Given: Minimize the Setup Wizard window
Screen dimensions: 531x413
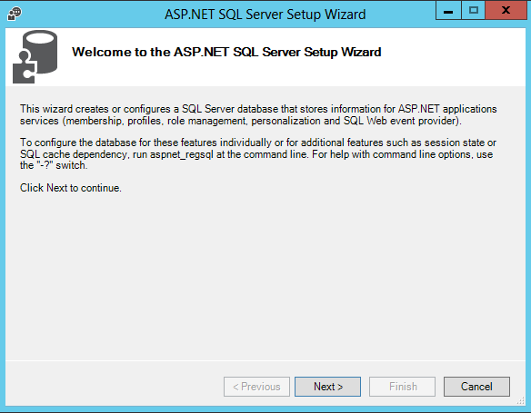Looking at the screenshot, I should 448,11.
